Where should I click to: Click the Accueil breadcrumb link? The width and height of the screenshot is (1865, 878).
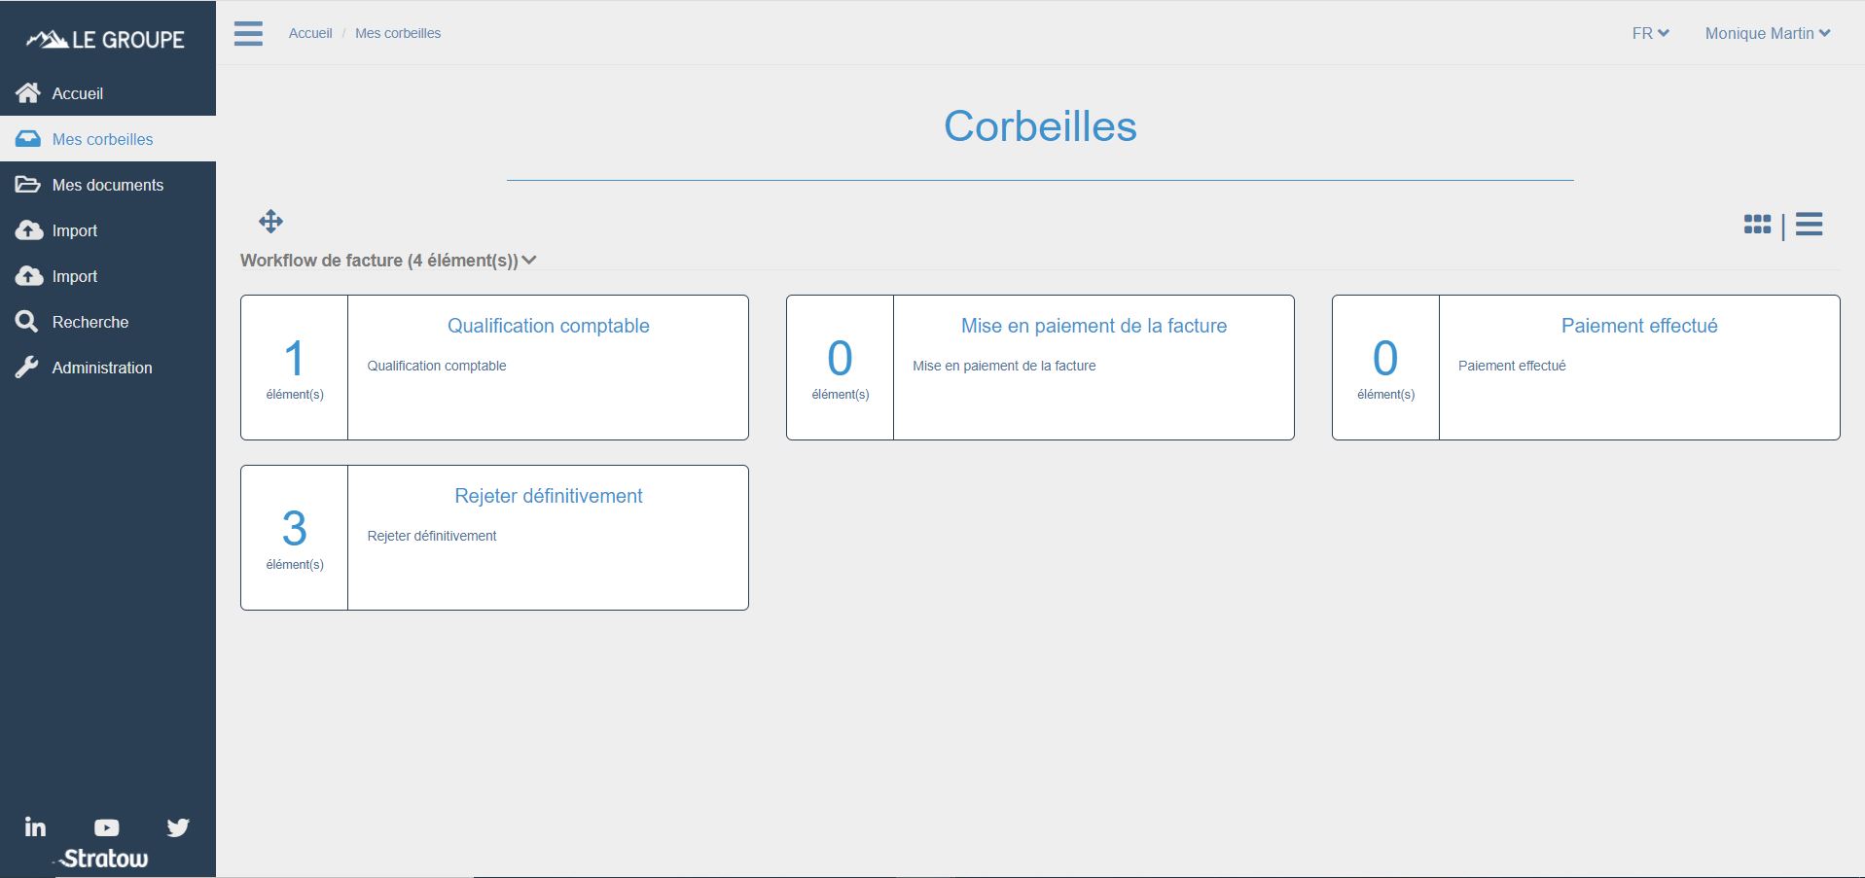[309, 32]
